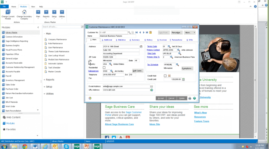
Task: Click globe icon next to URL Address
Action: pos(152,90)
